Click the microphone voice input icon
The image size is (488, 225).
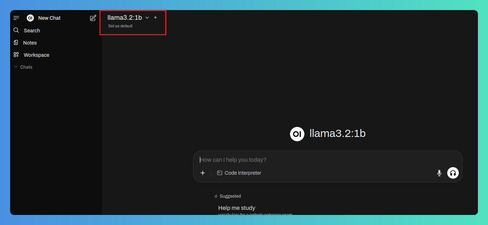pos(439,173)
